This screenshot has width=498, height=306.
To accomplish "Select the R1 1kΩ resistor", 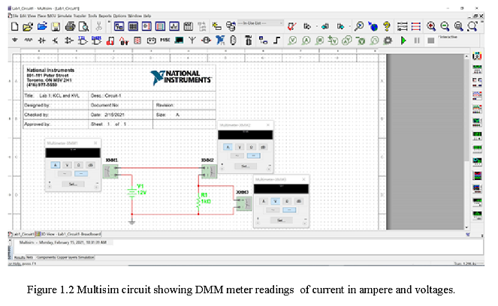I will (x=199, y=202).
